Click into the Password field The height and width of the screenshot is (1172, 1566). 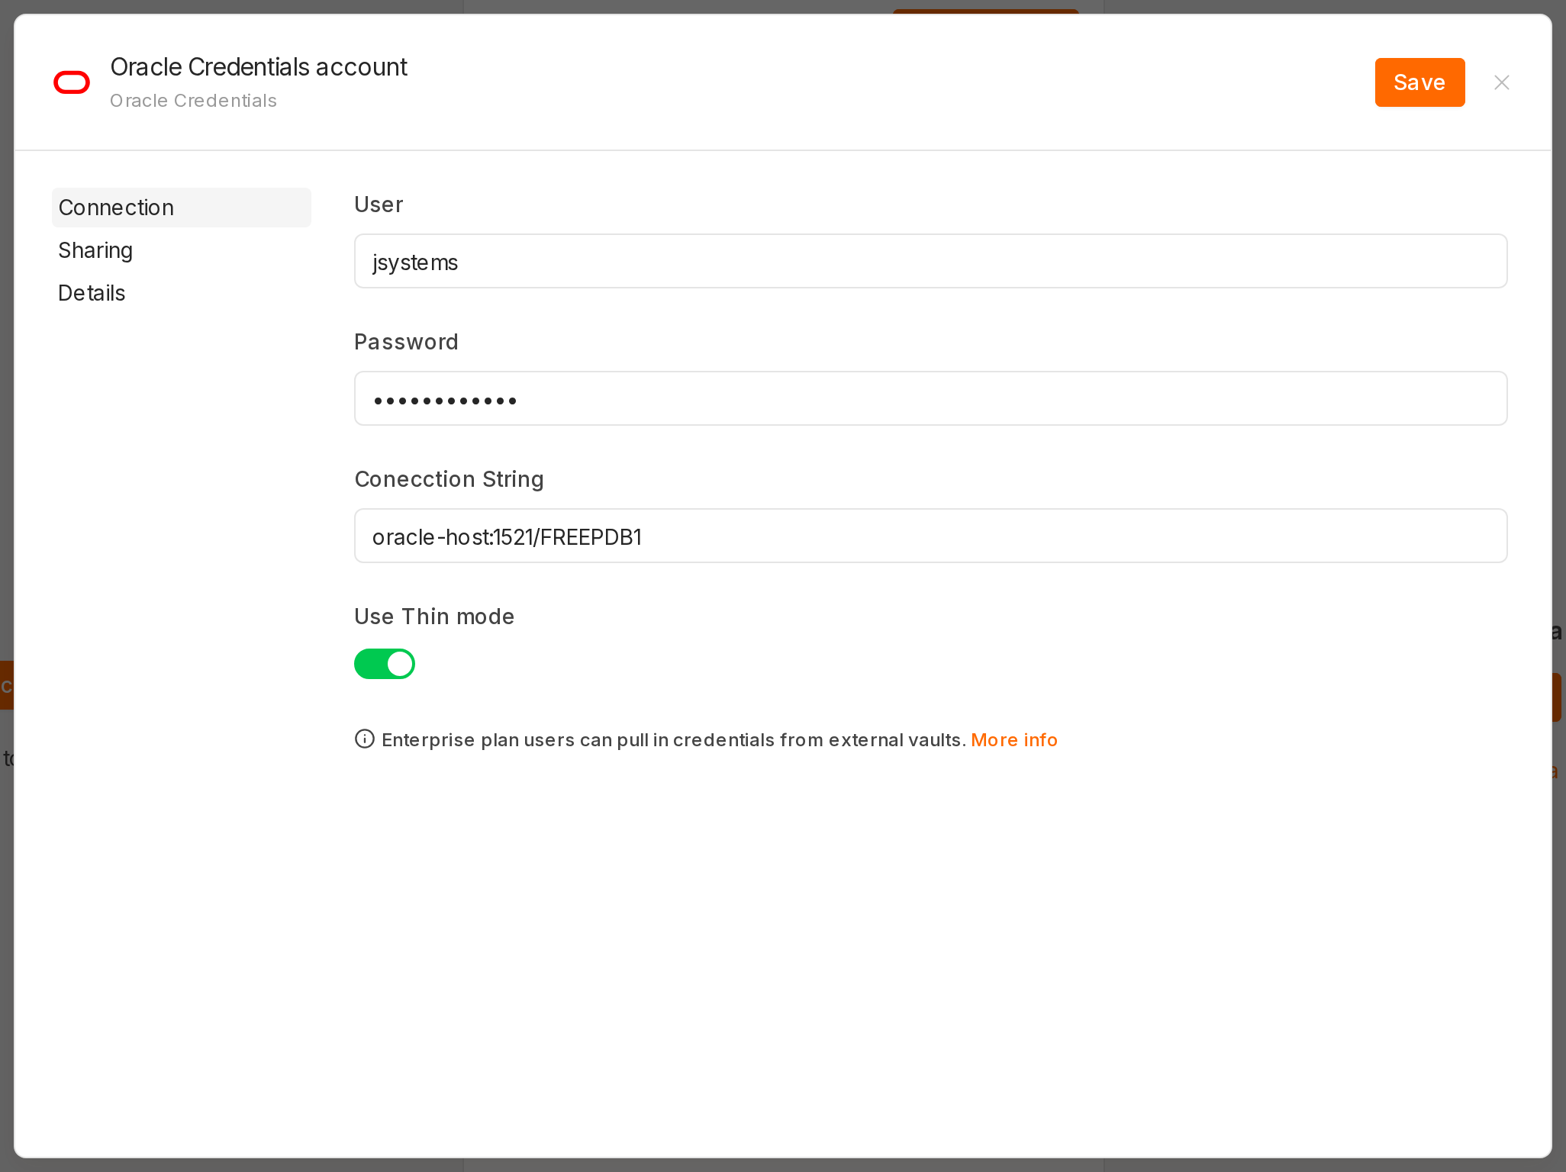click(930, 398)
